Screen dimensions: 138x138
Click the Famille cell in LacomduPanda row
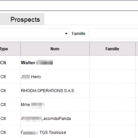pyautogui.click(x=112, y=119)
